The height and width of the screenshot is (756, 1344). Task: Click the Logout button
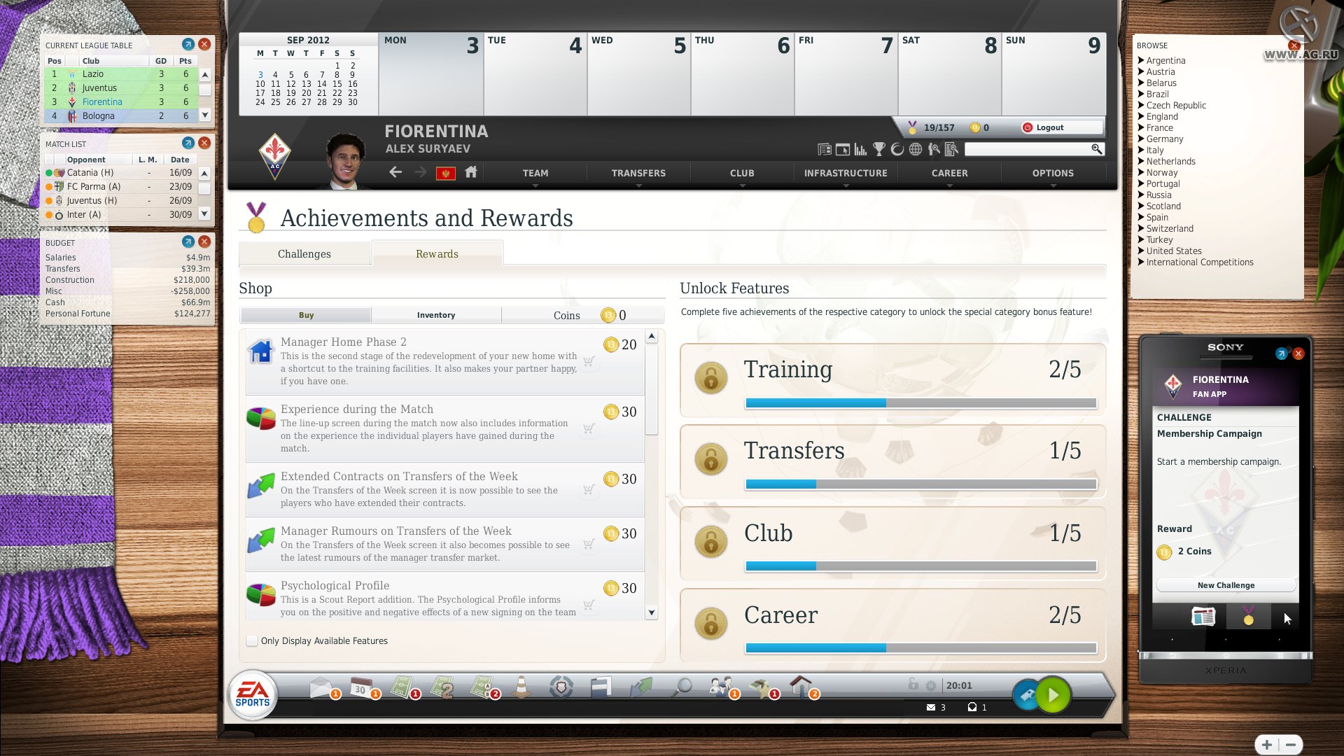1049,127
